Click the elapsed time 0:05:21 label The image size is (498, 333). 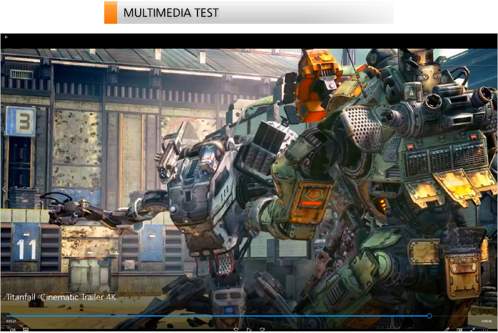11,321
